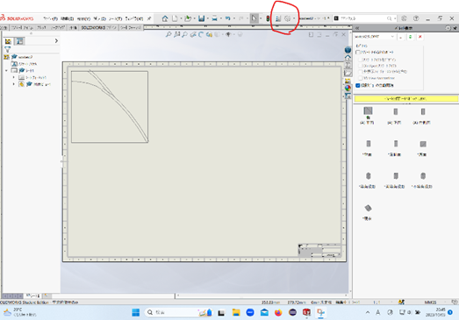The height and width of the screenshot is (320, 459).
Task: Open Firefox from the Windows taskbar
Action: pyautogui.click(x=278, y=313)
